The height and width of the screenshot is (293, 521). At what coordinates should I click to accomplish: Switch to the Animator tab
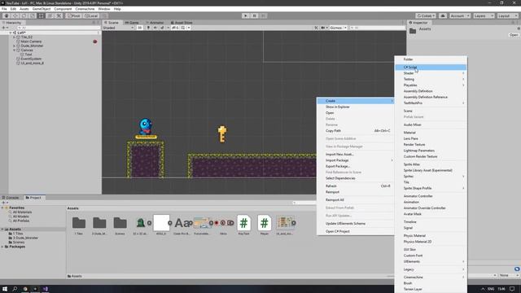(155, 23)
